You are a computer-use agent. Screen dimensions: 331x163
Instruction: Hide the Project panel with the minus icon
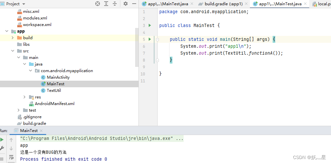tap(134, 4)
